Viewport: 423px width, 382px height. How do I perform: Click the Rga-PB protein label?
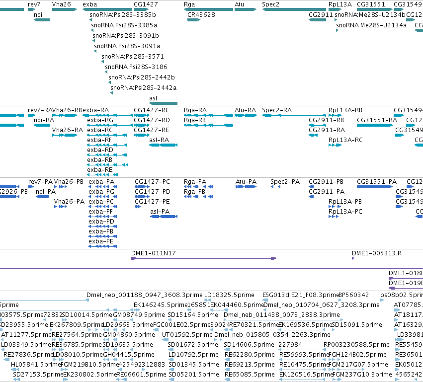pyautogui.click(x=194, y=192)
